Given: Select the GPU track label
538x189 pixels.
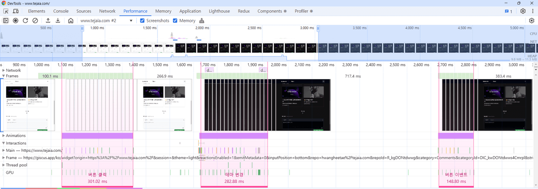Looking at the screenshot, I should click(9, 172).
